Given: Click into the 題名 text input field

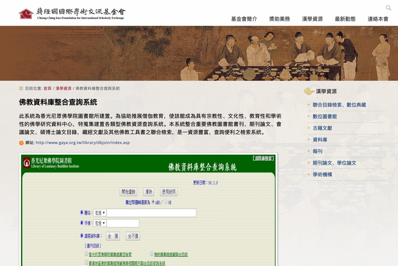Looking at the screenshot, I should (x=151, y=213).
